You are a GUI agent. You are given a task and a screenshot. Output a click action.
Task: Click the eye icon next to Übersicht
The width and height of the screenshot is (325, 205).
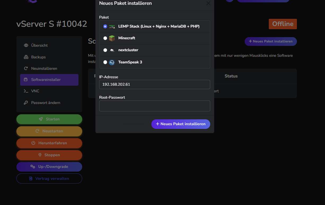point(26,45)
